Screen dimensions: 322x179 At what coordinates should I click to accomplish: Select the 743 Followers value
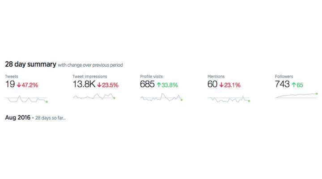(x=282, y=85)
